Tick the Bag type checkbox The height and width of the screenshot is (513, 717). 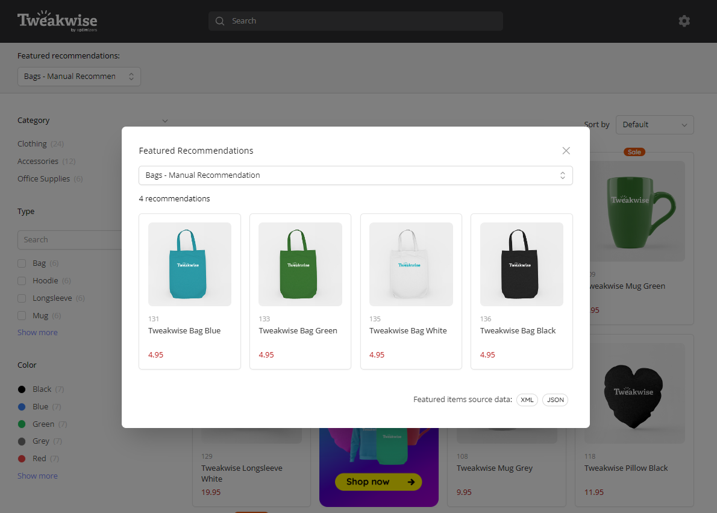point(22,263)
